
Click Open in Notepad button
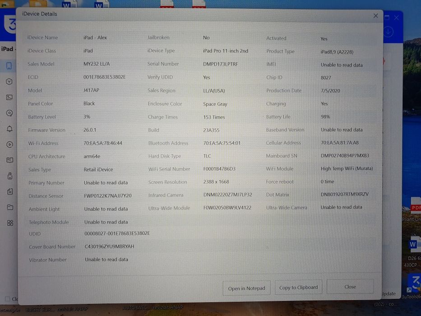point(246,288)
